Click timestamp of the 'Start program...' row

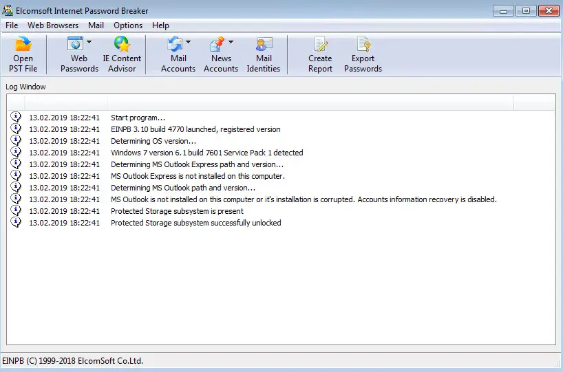[x=64, y=118]
